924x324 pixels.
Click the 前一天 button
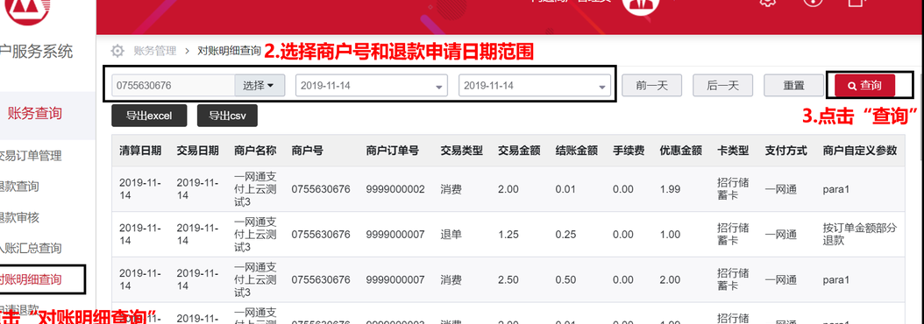(651, 86)
